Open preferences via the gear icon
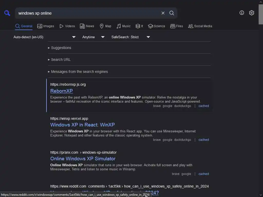 [251, 13]
